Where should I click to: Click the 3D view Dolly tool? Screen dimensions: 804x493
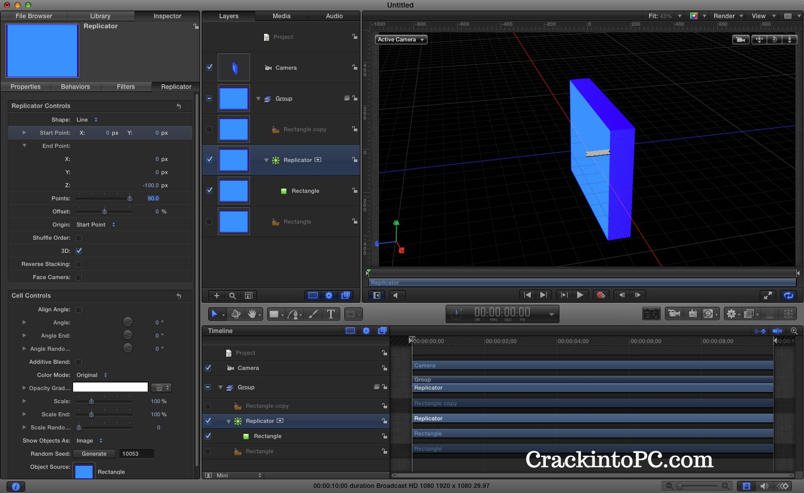pyautogui.click(x=789, y=39)
